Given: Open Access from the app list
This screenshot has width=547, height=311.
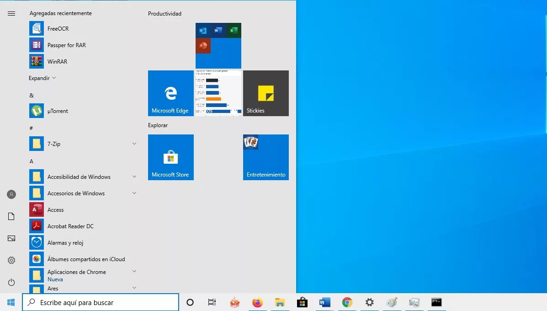Looking at the screenshot, I should coord(36,210).
